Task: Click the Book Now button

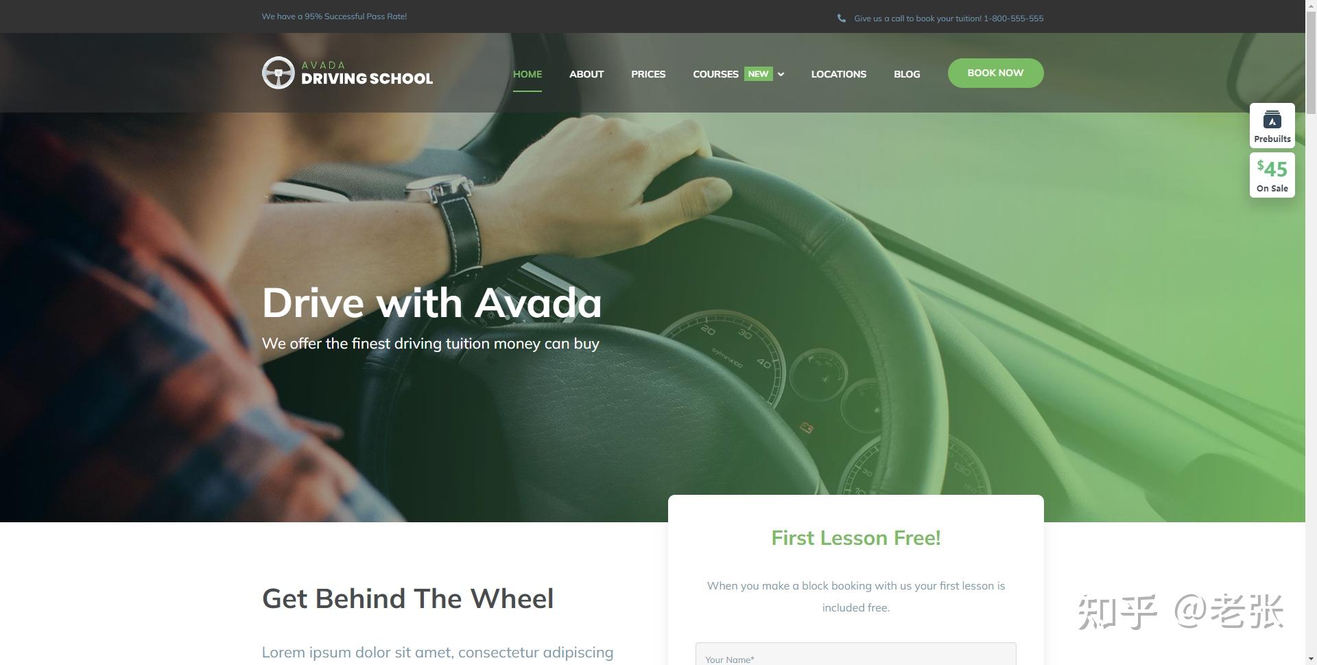Action: (x=996, y=73)
